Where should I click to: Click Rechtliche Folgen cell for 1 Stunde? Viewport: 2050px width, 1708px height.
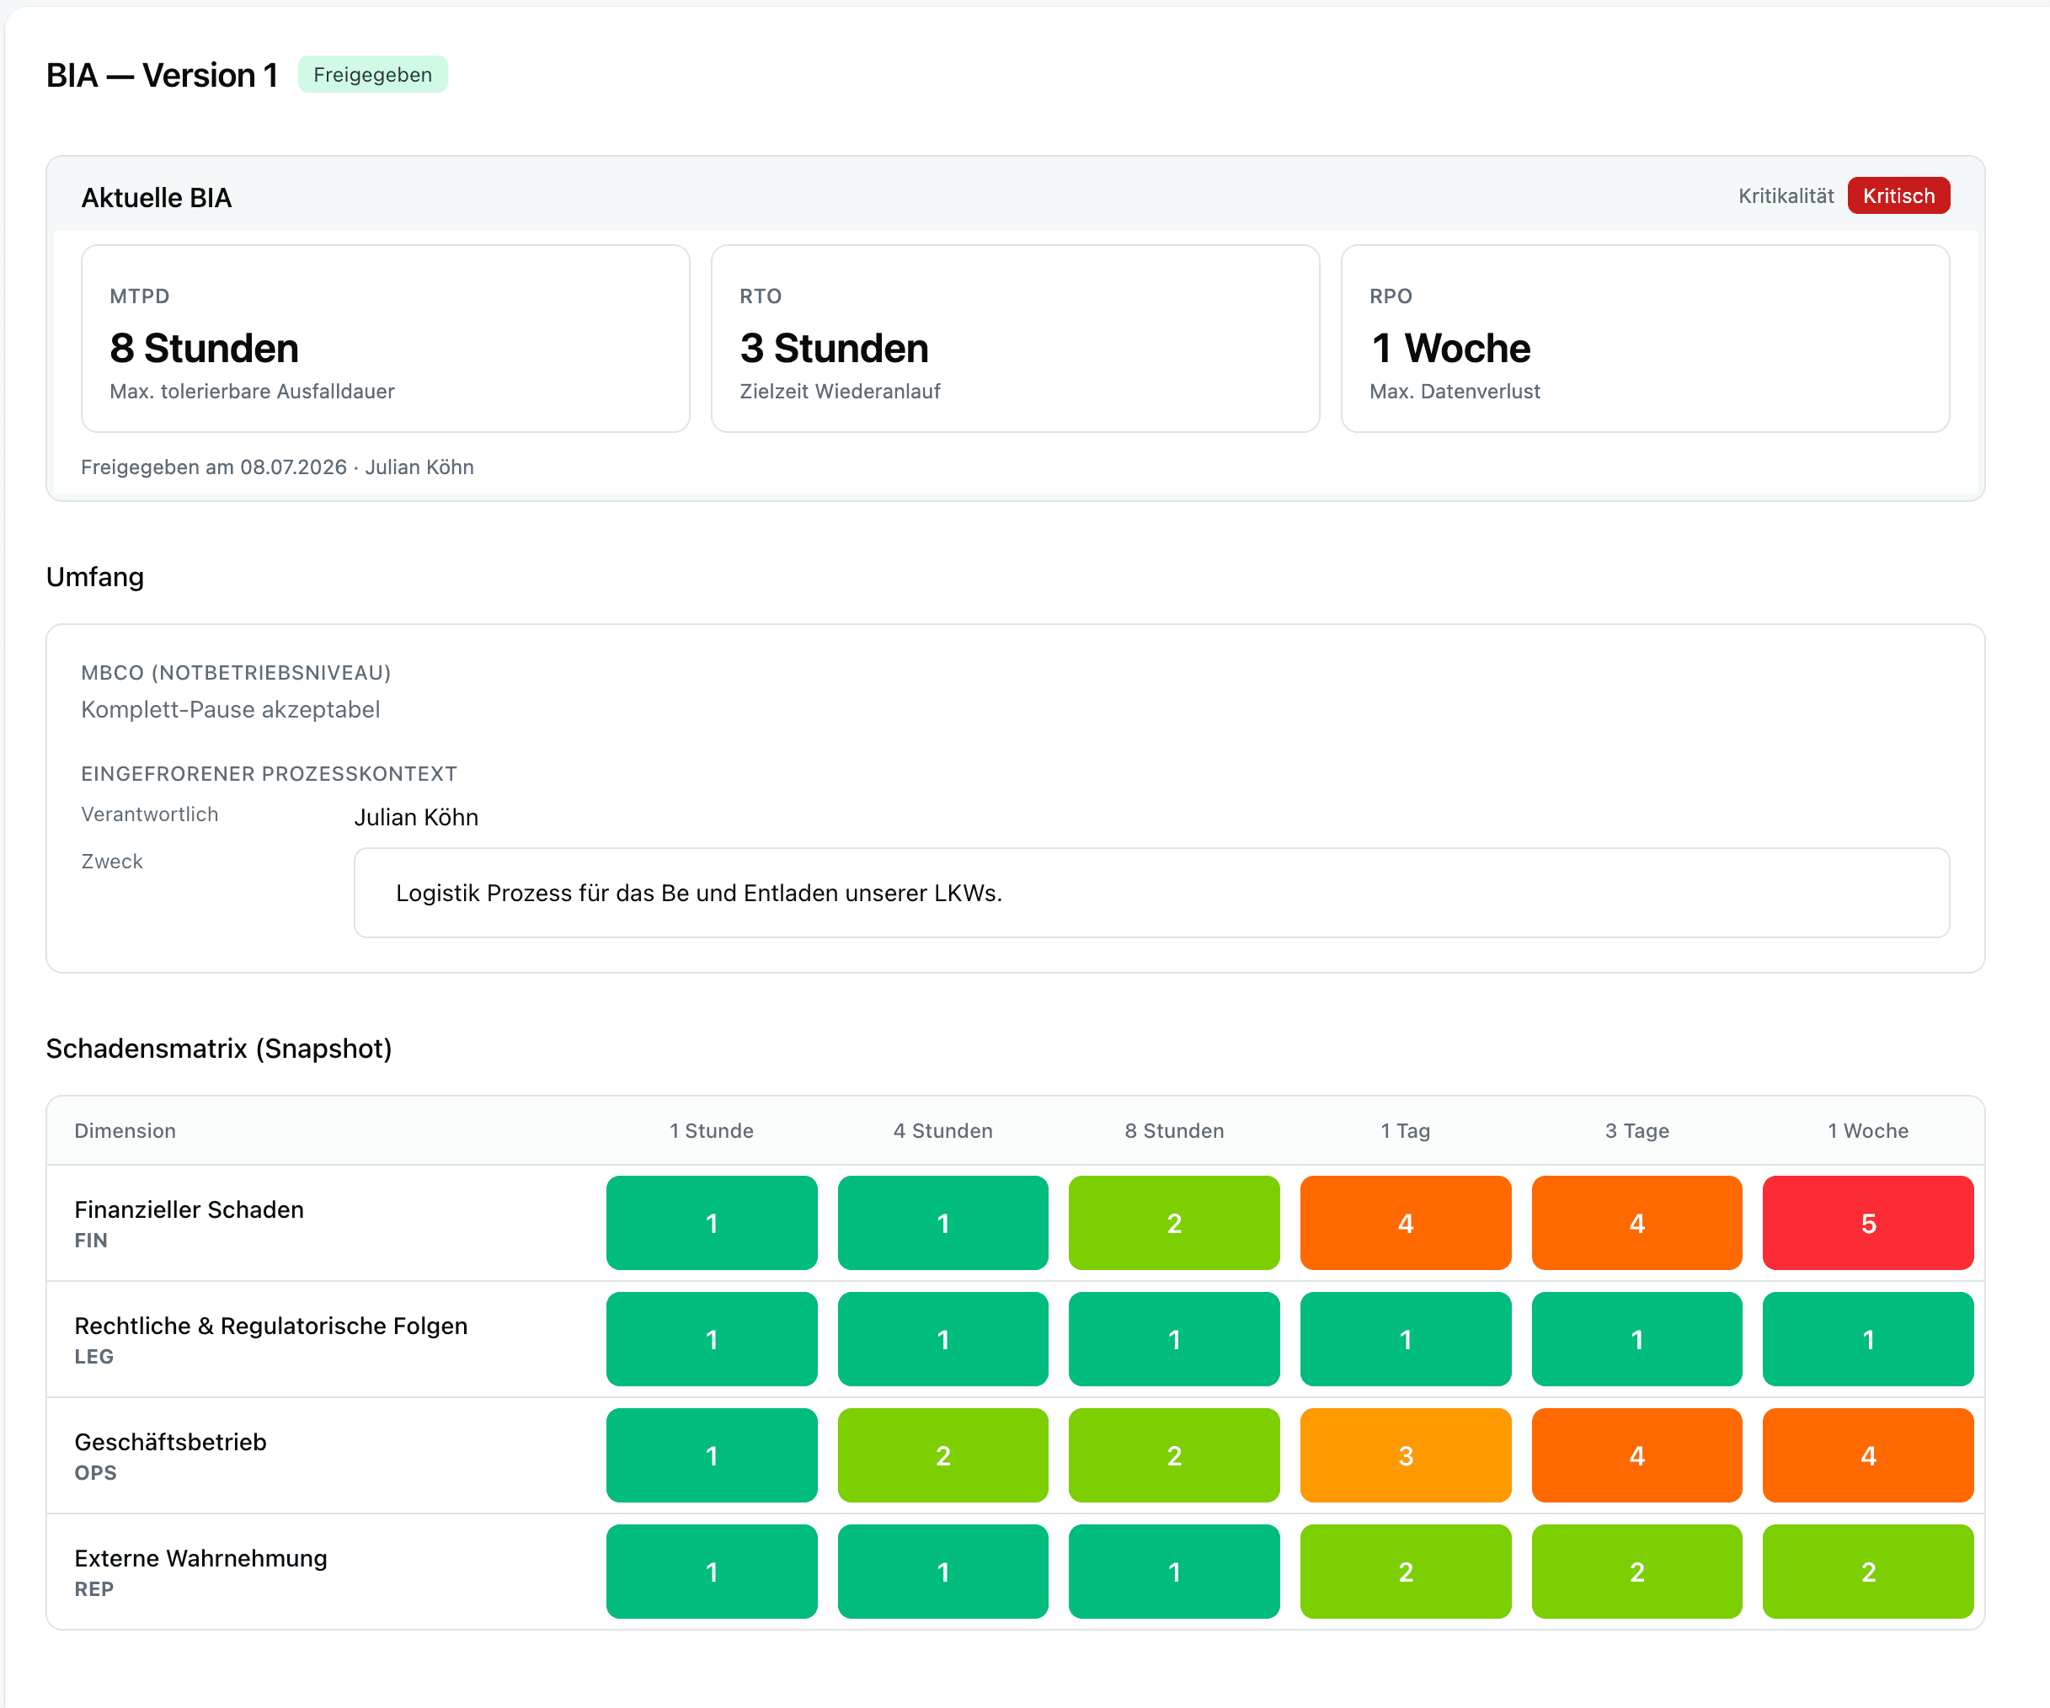click(712, 1339)
